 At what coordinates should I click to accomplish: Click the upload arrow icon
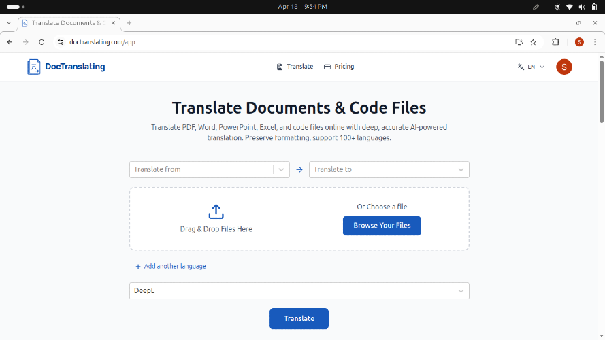[216, 211]
